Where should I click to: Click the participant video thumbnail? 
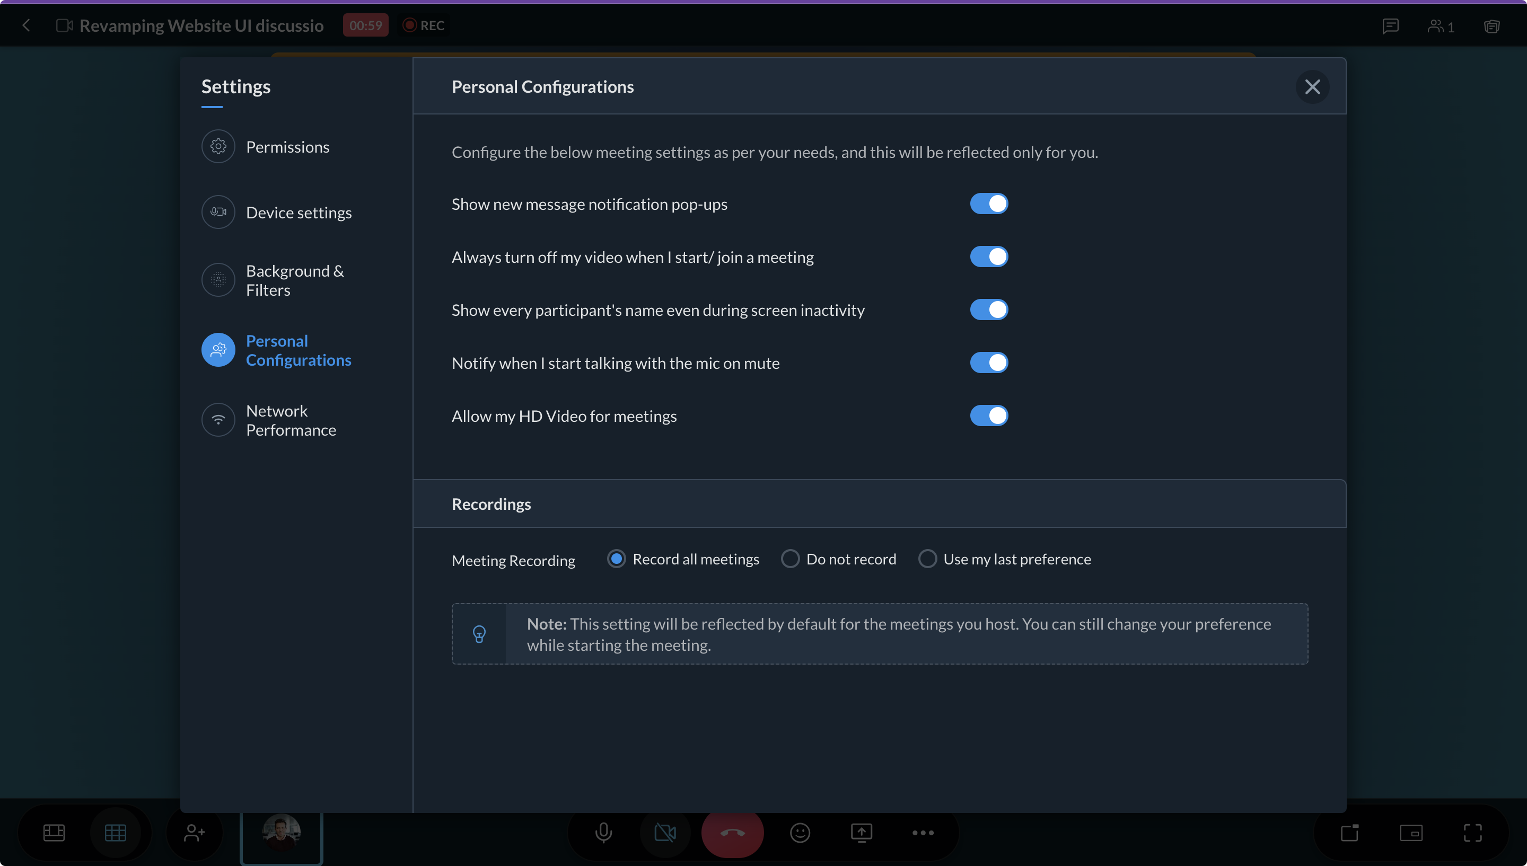click(x=282, y=833)
